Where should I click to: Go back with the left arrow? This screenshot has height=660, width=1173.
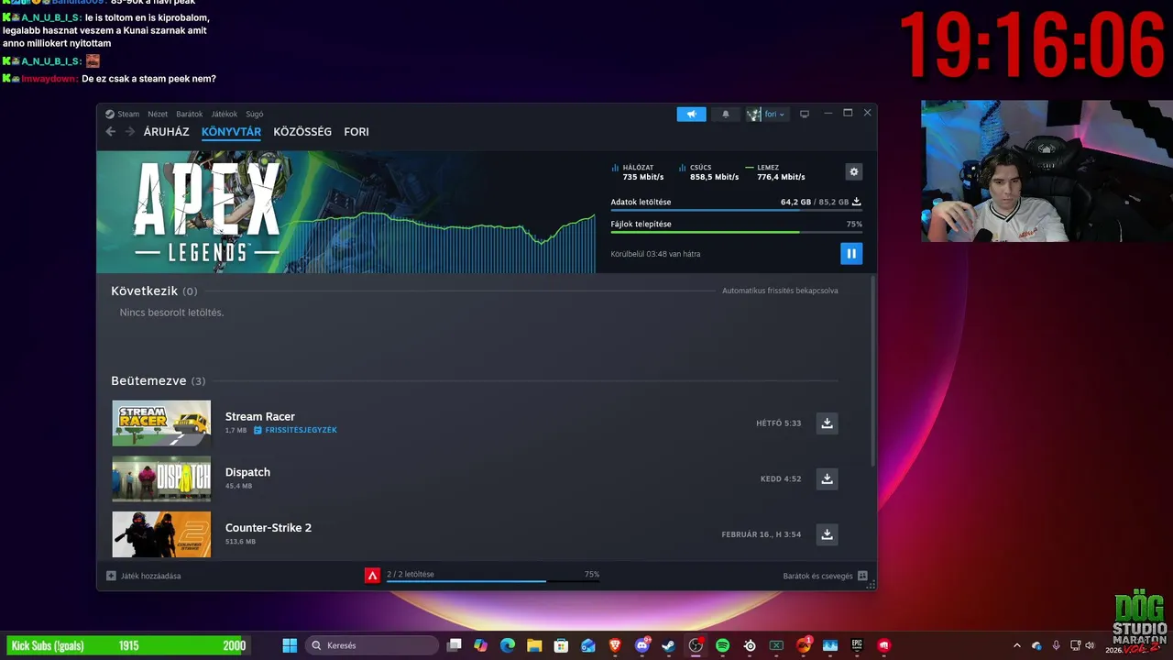click(x=111, y=132)
